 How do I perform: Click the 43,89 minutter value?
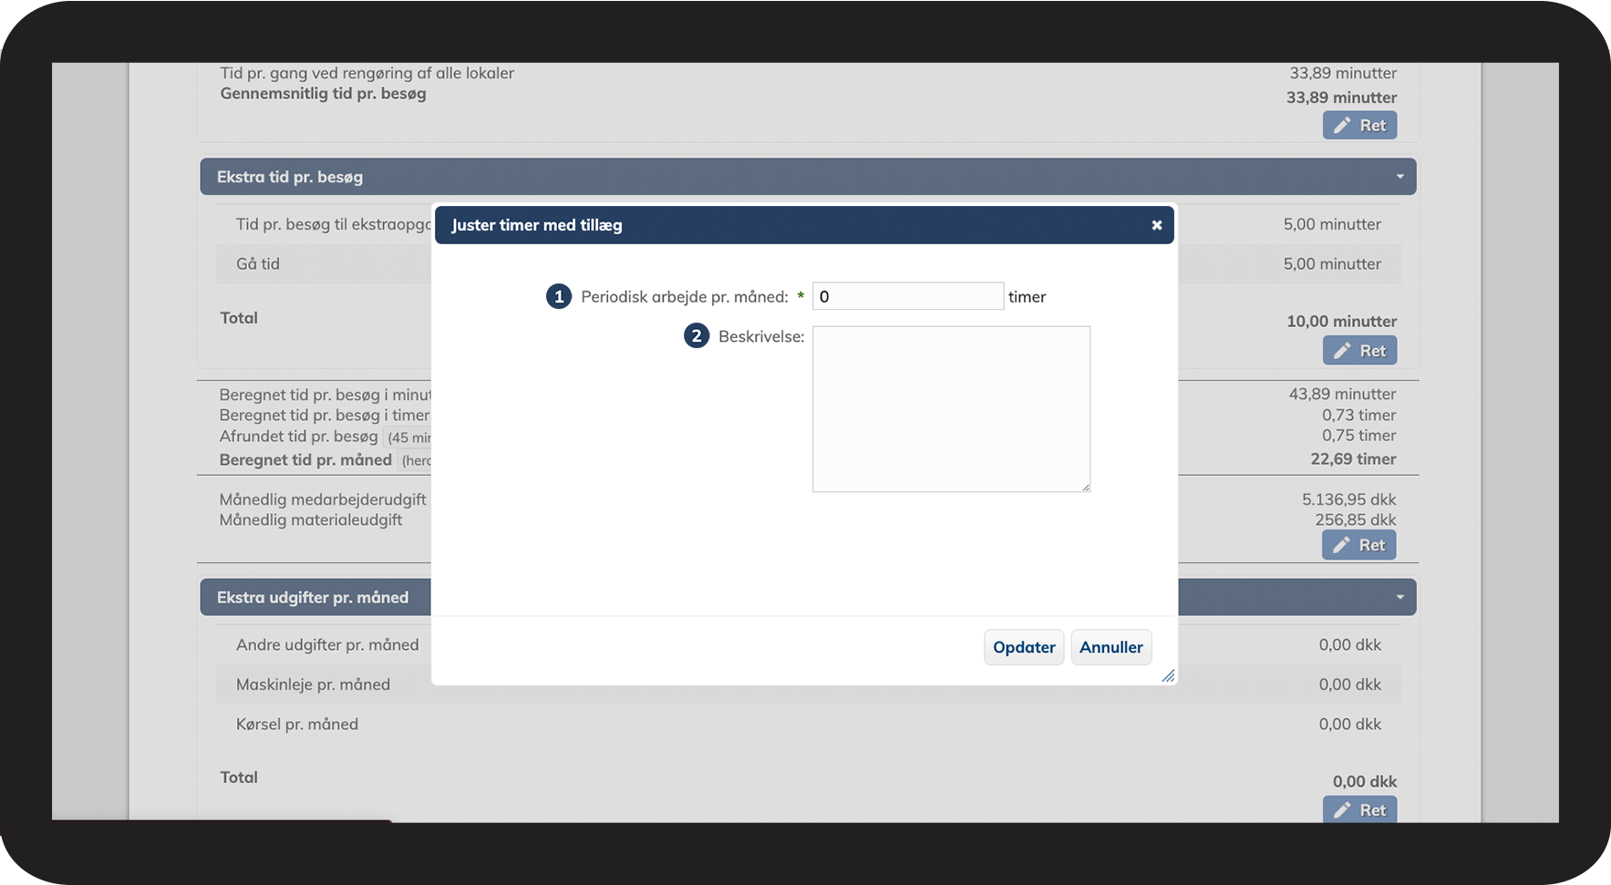(x=1342, y=394)
